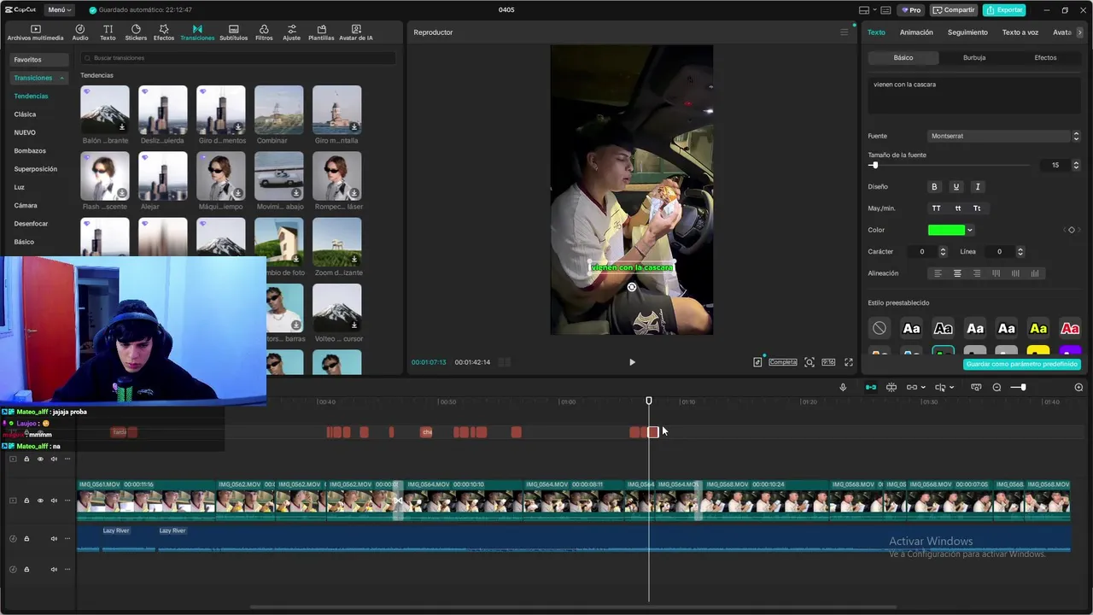Viewport: 1093px width, 615px height.
Task: Click the fullscreen icon in the player
Action: [849, 362]
